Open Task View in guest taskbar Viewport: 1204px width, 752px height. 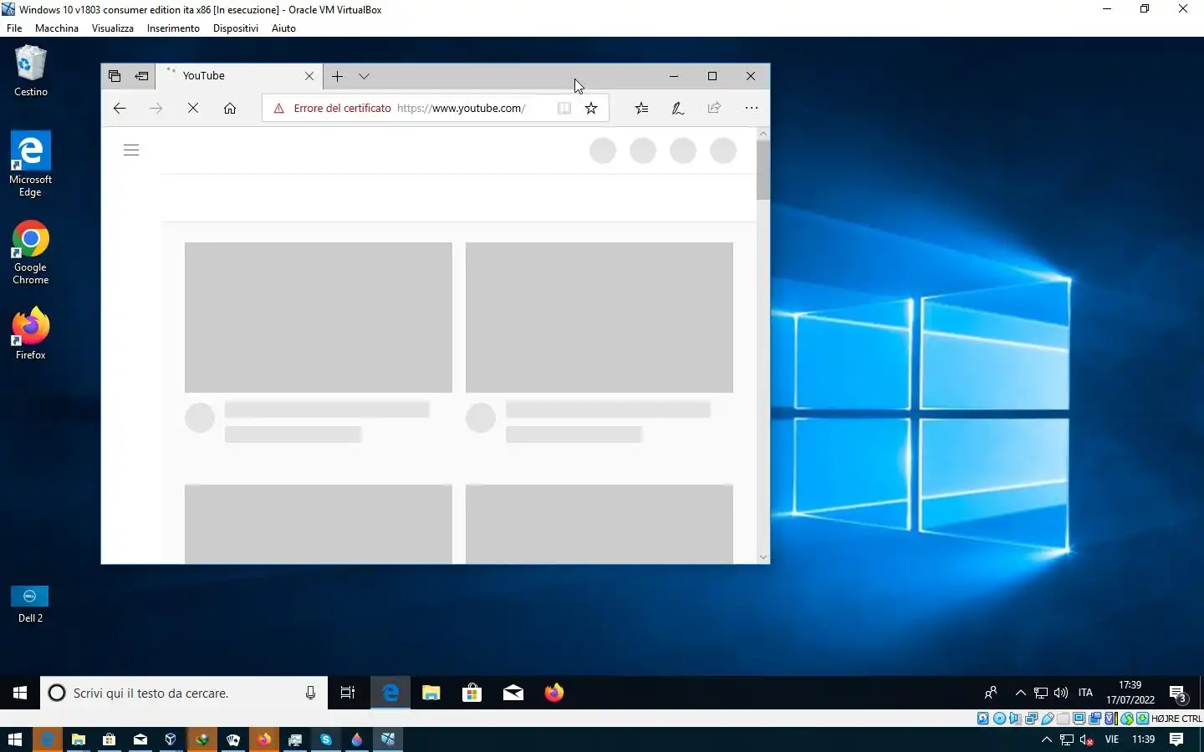(x=348, y=693)
